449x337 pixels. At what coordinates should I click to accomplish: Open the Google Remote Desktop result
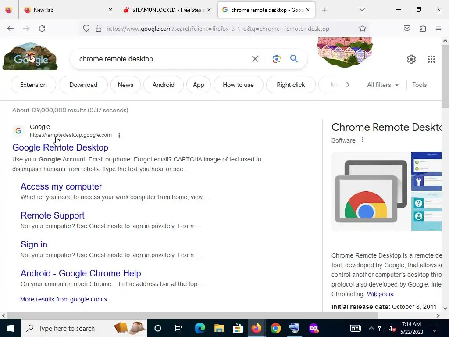(60, 147)
